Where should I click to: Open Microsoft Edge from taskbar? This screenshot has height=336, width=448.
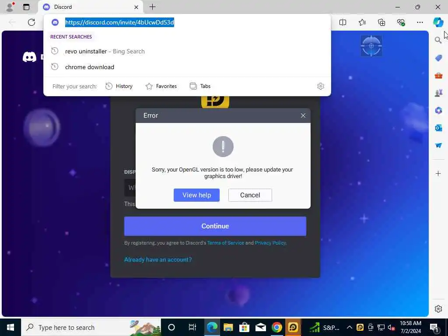[212, 327]
